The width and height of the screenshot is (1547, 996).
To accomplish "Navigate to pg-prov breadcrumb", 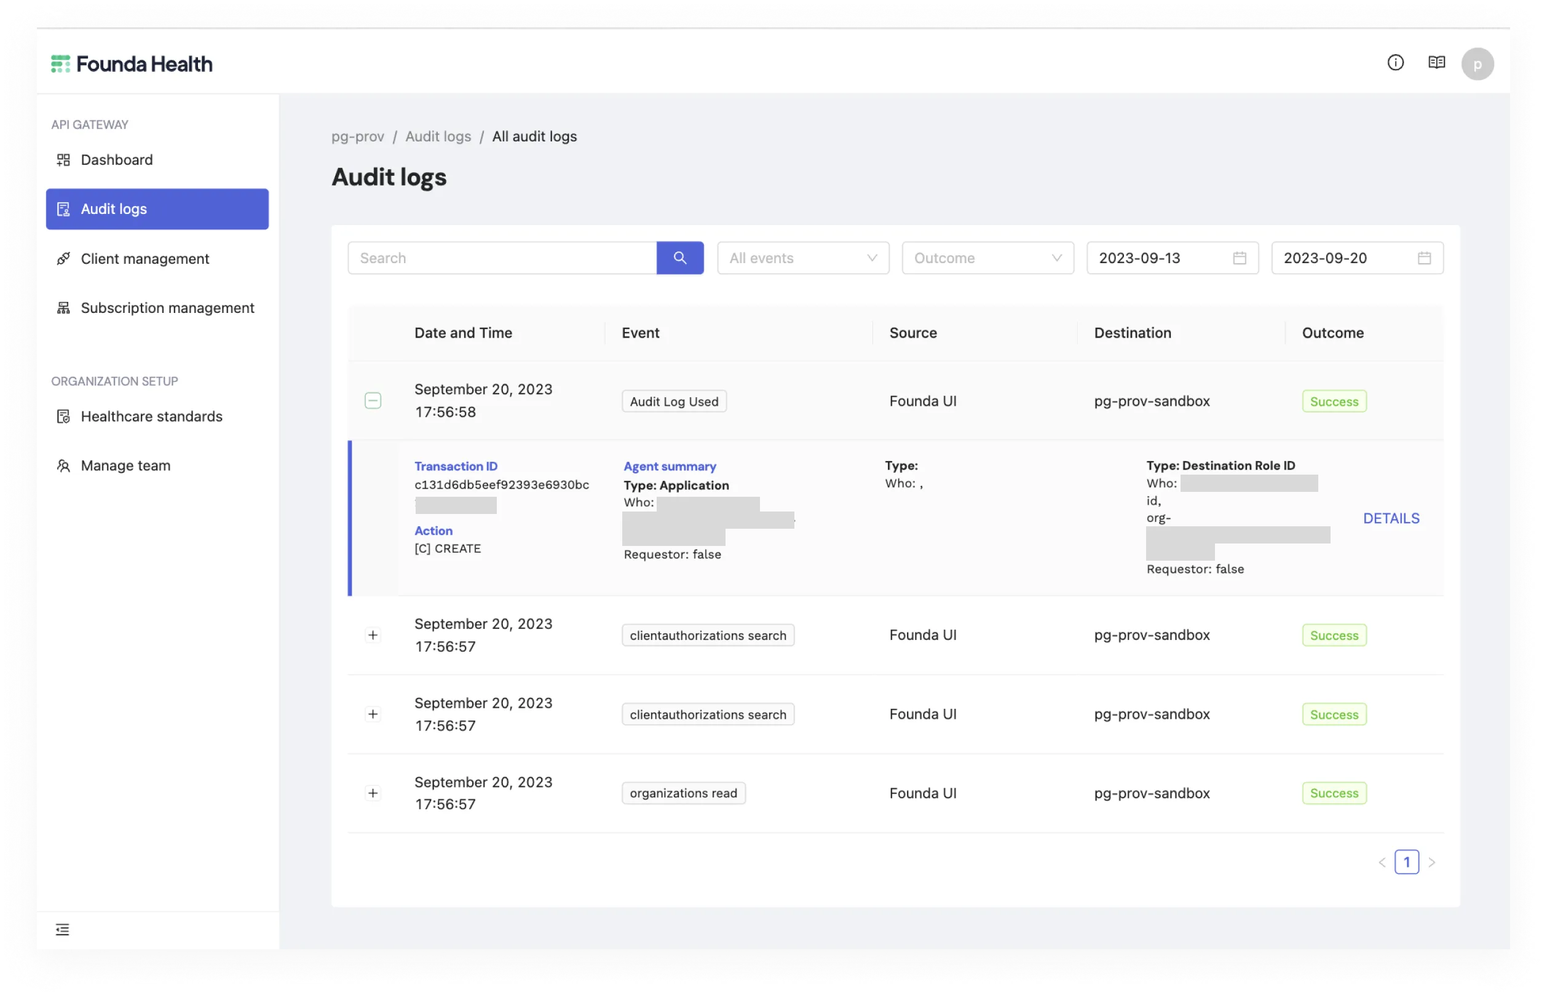I will pyautogui.click(x=358, y=136).
